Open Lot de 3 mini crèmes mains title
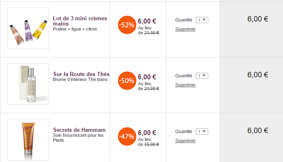Viewport: 283px width, 162px height. point(80,21)
